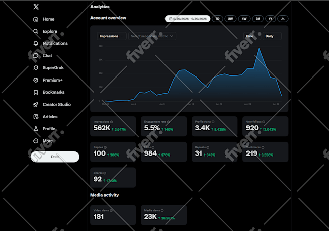Screen dimensions: 329x231
Task: Click the info icon beside Video views
Action: coord(111,210)
